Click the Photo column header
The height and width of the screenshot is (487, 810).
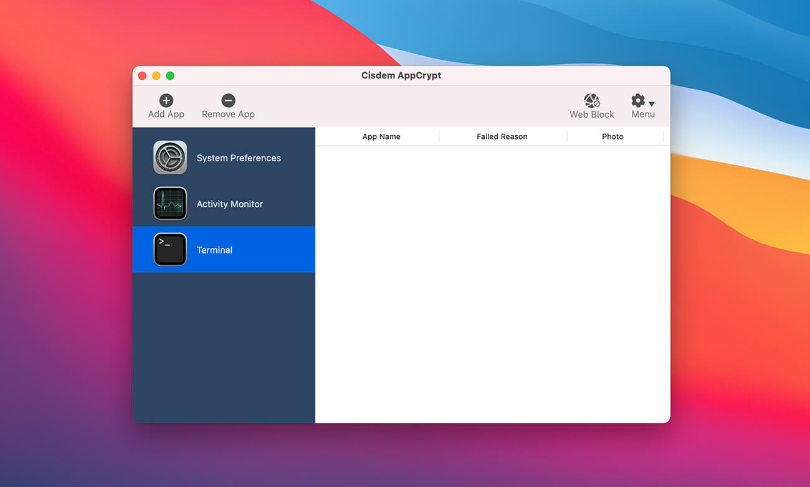coord(612,136)
